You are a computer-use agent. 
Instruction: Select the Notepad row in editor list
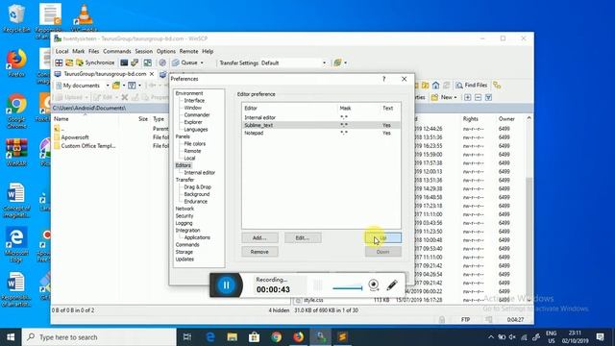coord(321,133)
